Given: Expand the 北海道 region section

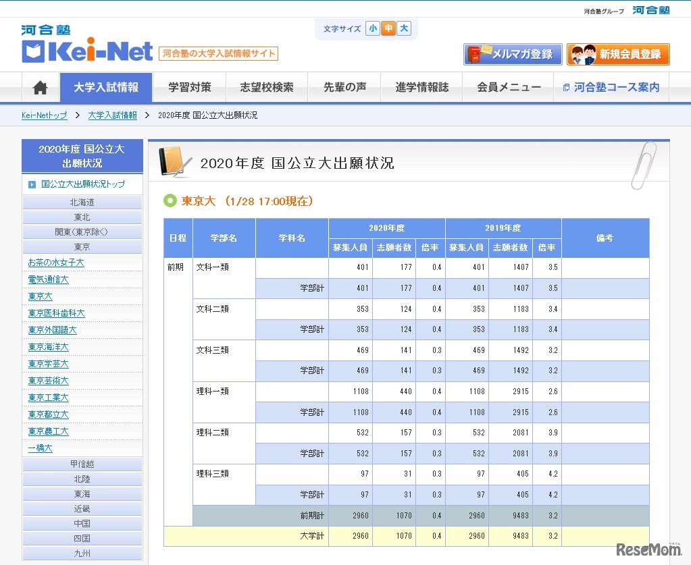Looking at the screenshot, I should (82, 201).
